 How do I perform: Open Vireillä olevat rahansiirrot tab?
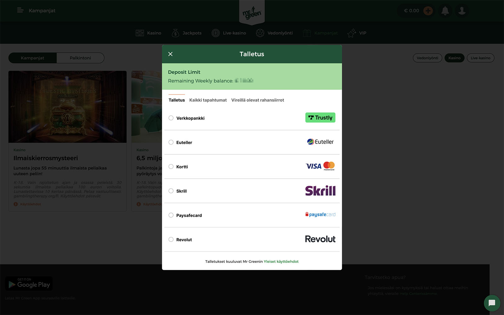pyautogui.click(x=258, y=100)
